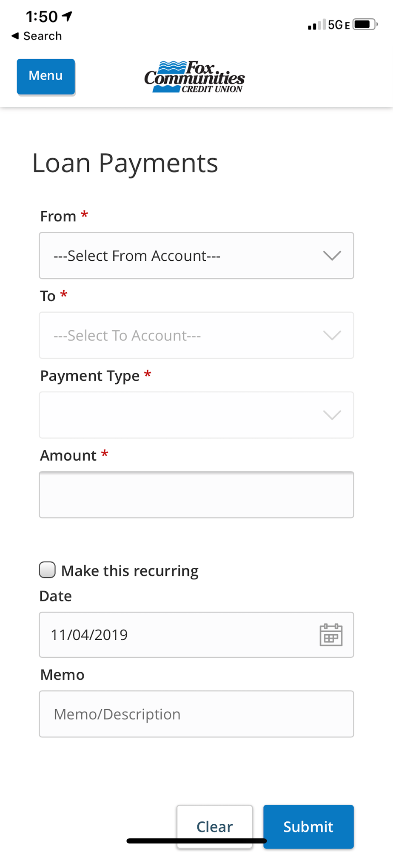393x852 pixels.
Task: Tap the back arrow beside Search
Action: point(15,36)
